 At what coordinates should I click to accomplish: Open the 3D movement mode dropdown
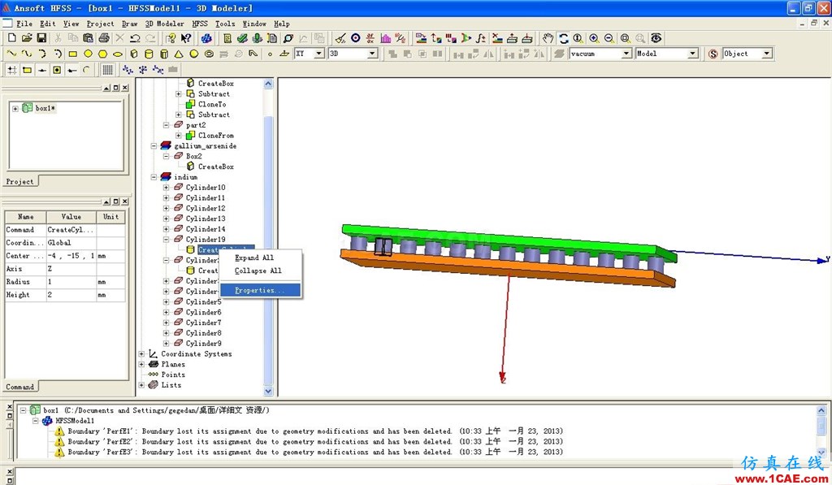point(372,54)
